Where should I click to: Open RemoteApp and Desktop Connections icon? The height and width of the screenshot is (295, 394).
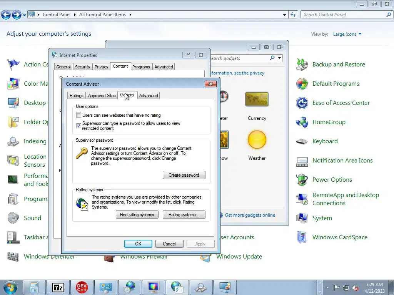pos(302,199)
